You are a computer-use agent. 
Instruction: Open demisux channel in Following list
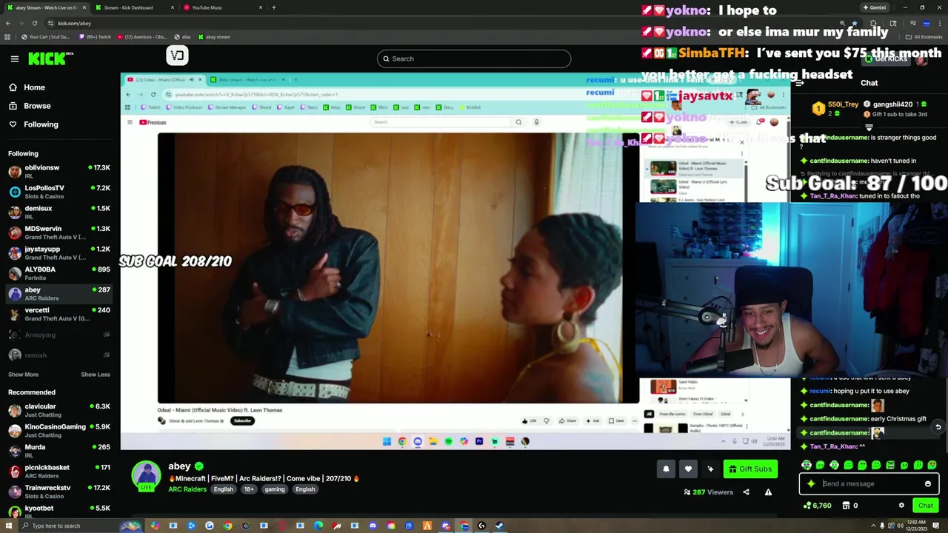click(59, 212)
